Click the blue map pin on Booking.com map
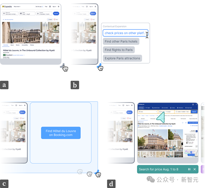Viewport: 205px width, 188px height. (x=191, y=152)
